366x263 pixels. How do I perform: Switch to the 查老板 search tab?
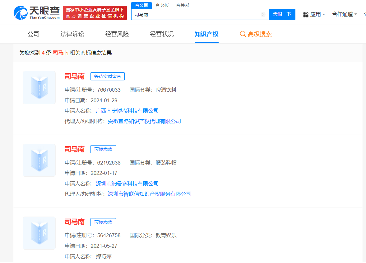[162, 5]
